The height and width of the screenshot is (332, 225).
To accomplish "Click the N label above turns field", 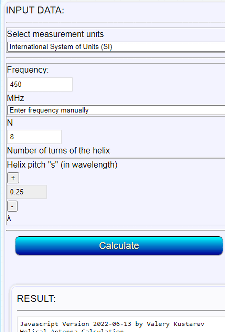I will (10, 123).
